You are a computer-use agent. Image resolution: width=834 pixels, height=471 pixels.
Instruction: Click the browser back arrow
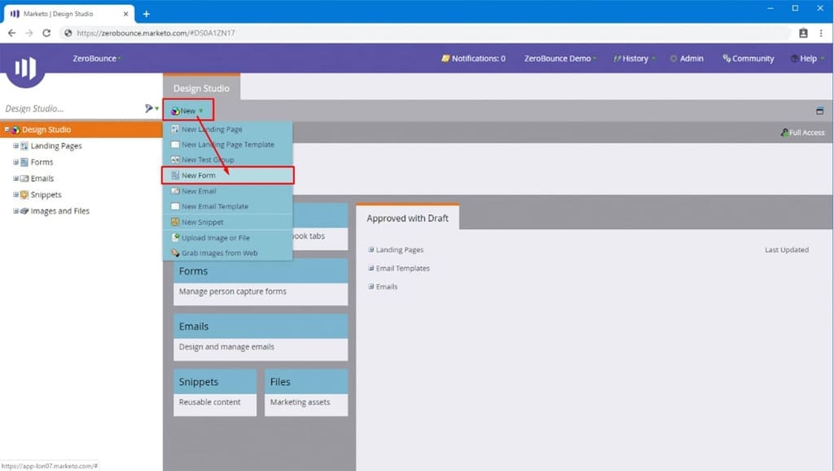[x=11, y=33]
